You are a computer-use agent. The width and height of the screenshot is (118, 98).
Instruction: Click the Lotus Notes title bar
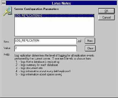pos(61,3)
